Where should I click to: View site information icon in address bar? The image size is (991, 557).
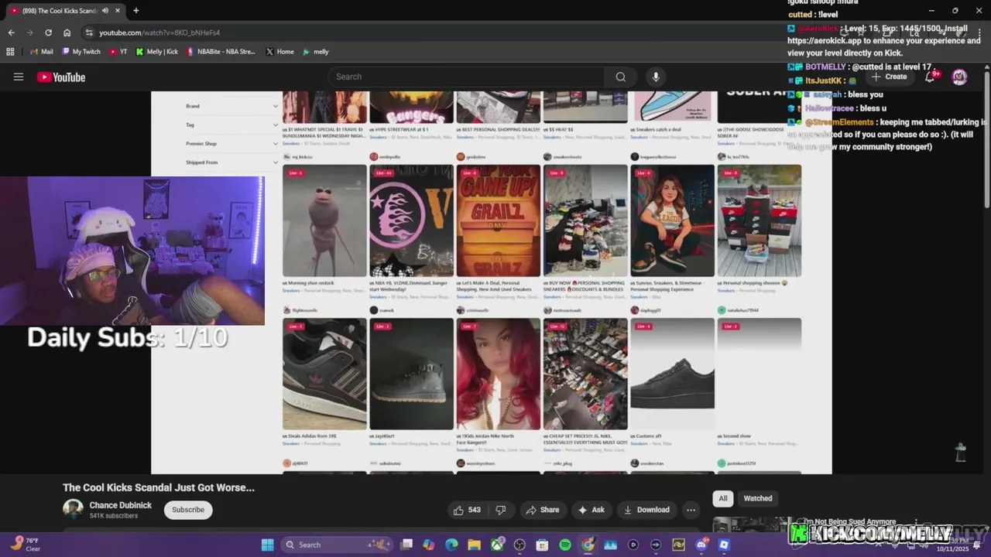pos(89,32)
